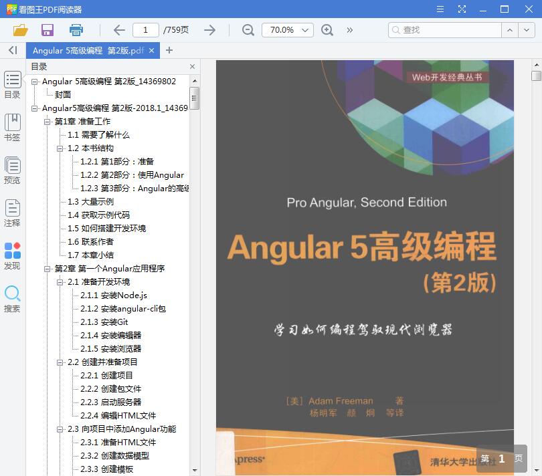Jump to 2.1.2 安装angular-cli包
This screenshot has height=476, width=542.
click(x=123, y=309)
